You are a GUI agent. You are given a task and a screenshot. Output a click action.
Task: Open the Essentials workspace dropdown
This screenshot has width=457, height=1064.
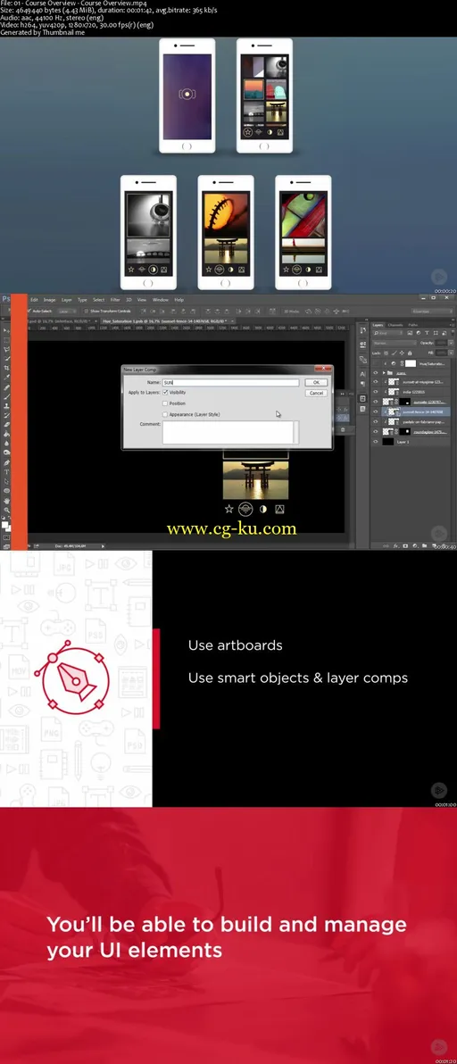[x=433, y=311]
